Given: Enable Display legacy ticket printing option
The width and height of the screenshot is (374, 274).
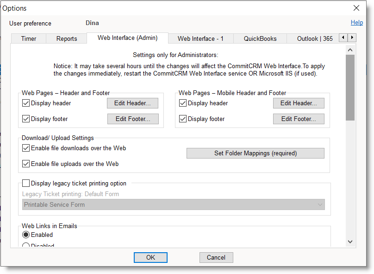Looking at the screenshot, I should coord(26,184).
